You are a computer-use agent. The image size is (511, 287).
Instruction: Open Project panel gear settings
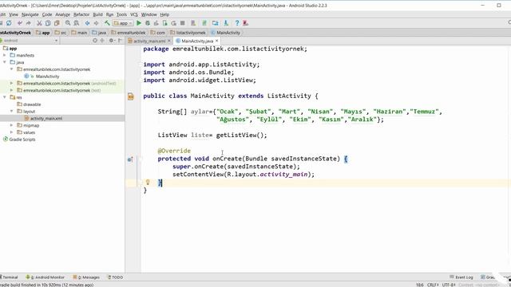click(112, 41)
